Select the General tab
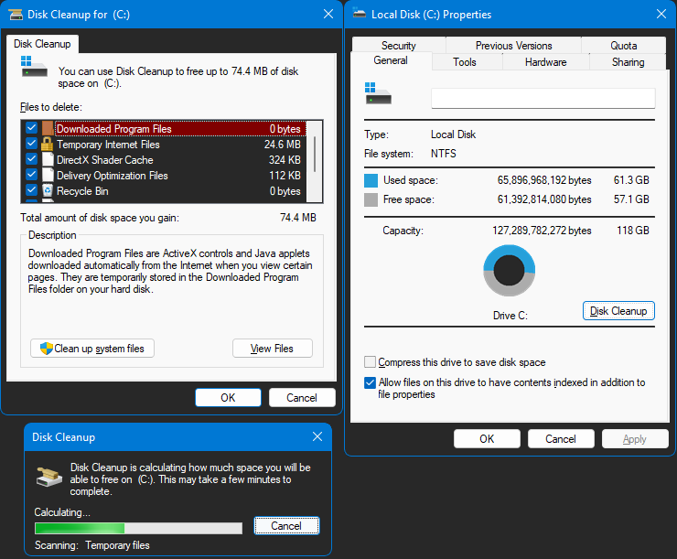This screenshot has width=677, height=559. (x=391, y=60)
